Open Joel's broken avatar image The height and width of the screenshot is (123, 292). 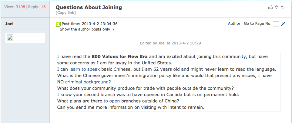coord(10,37)
